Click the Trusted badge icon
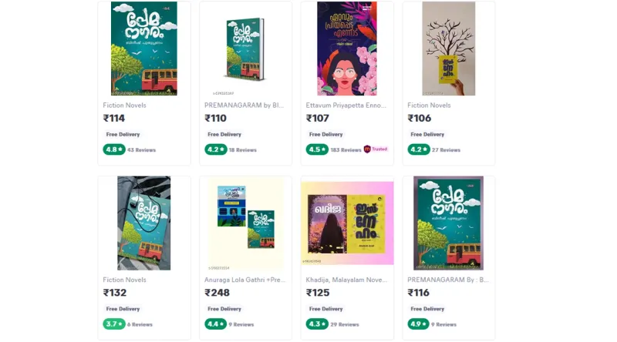617x342 pixels. pyautogui.click(x=367, y=149)
